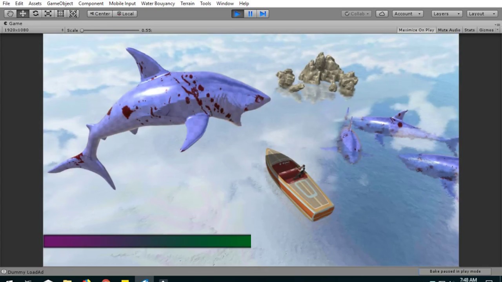Open the Gizmos dropdown arrow
This screenshot has height=282, width=502.
tap(498, 30)
